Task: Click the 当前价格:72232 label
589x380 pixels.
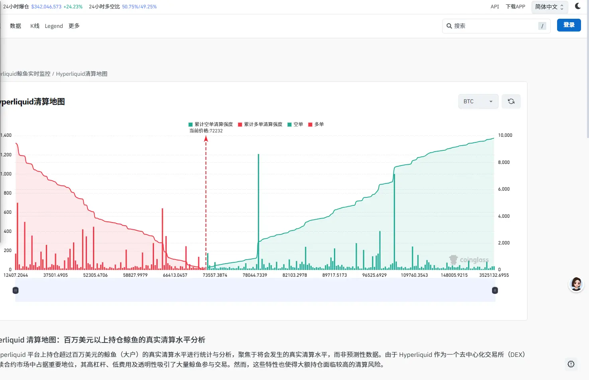Action: [206, 131]
